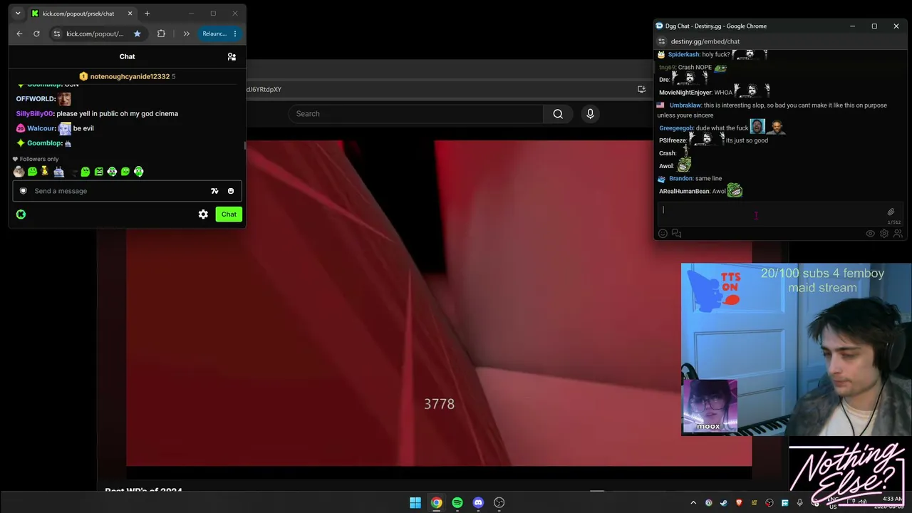Open a new Chrome tab
Viewport: 912px width, 513px height.
click(x=147, y=14)
